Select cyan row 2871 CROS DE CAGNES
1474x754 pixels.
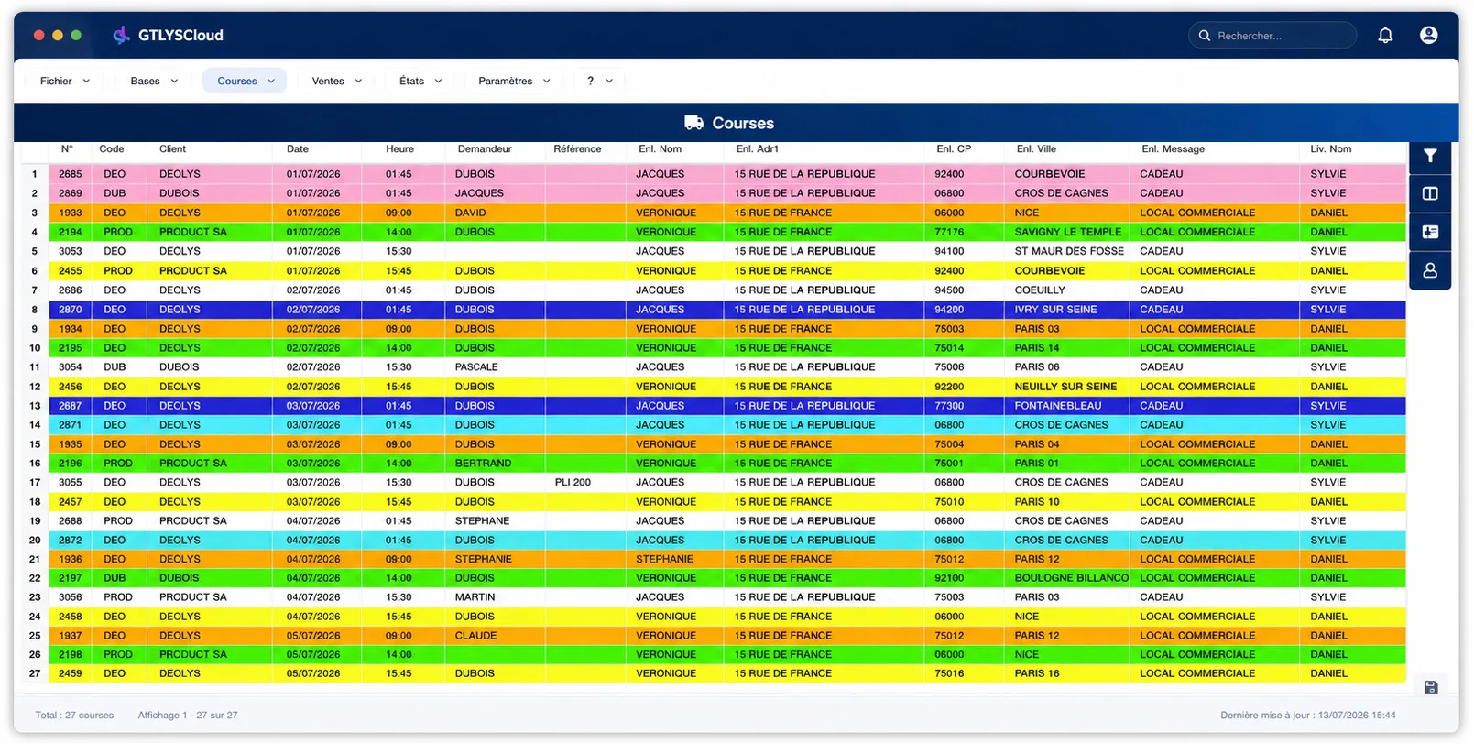click(714, 425)
